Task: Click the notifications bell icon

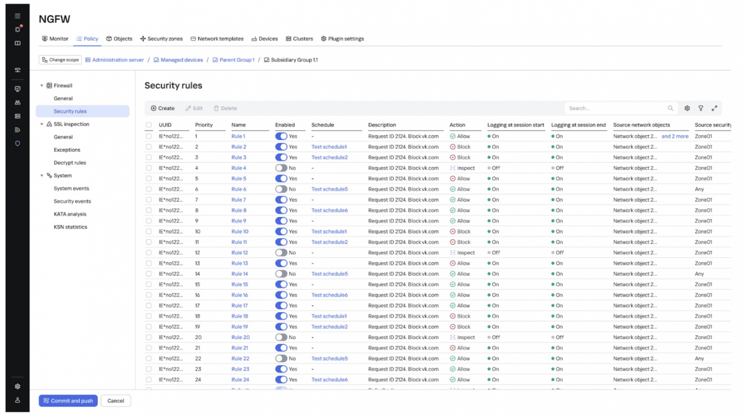Action: [18, 30]
